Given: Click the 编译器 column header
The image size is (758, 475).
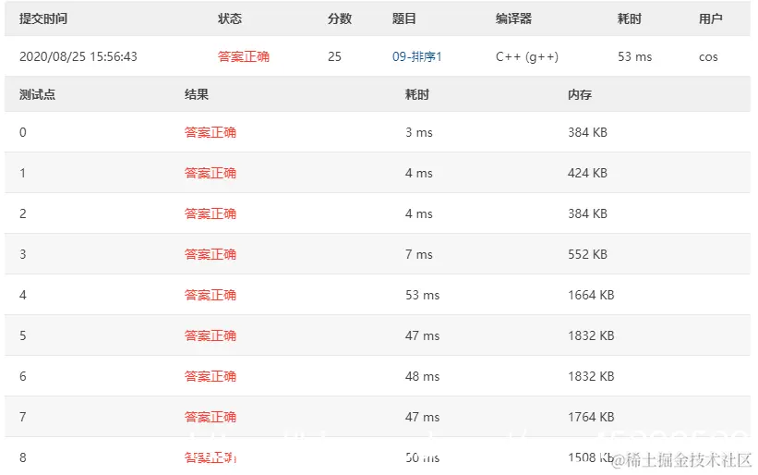Looking at the screenshot, I should pos(513,18).
